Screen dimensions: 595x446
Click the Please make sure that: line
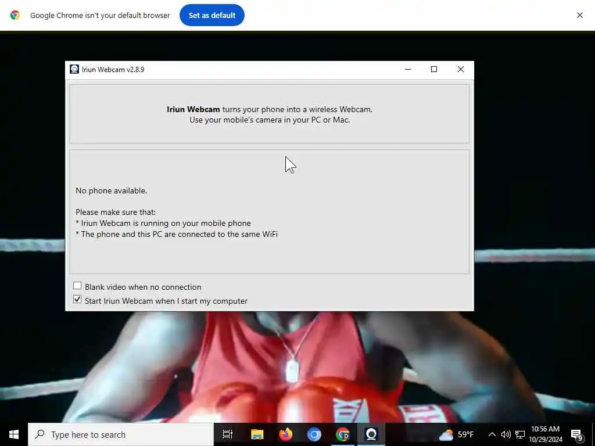(116, 213)
